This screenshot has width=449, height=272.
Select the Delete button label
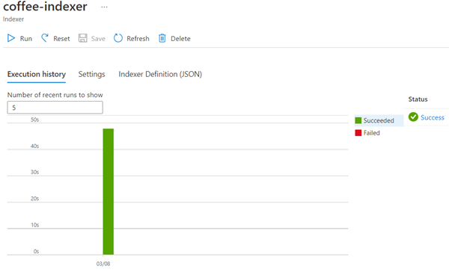coord(180,39)
